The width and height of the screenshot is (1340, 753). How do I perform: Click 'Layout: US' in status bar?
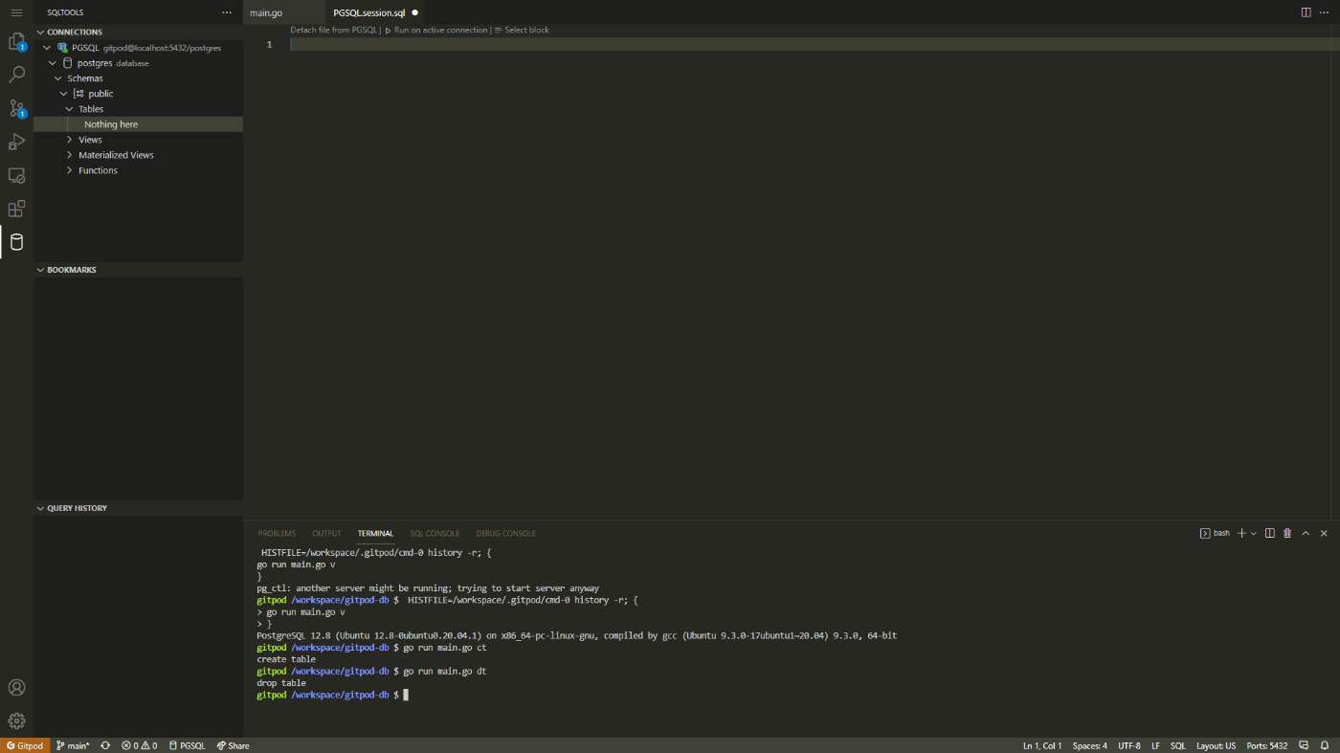tap(1216, 745)
